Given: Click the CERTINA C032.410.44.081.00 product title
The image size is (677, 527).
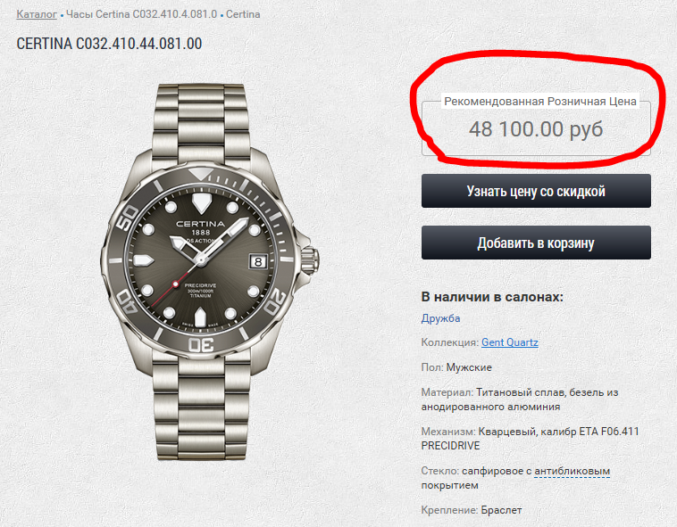Looking at the screenshot, I should tap(109, 44).
